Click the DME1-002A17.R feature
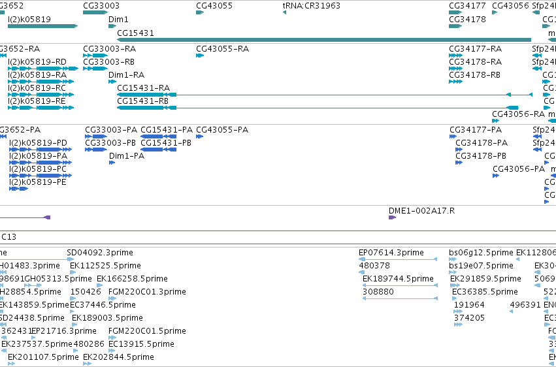 392,217
